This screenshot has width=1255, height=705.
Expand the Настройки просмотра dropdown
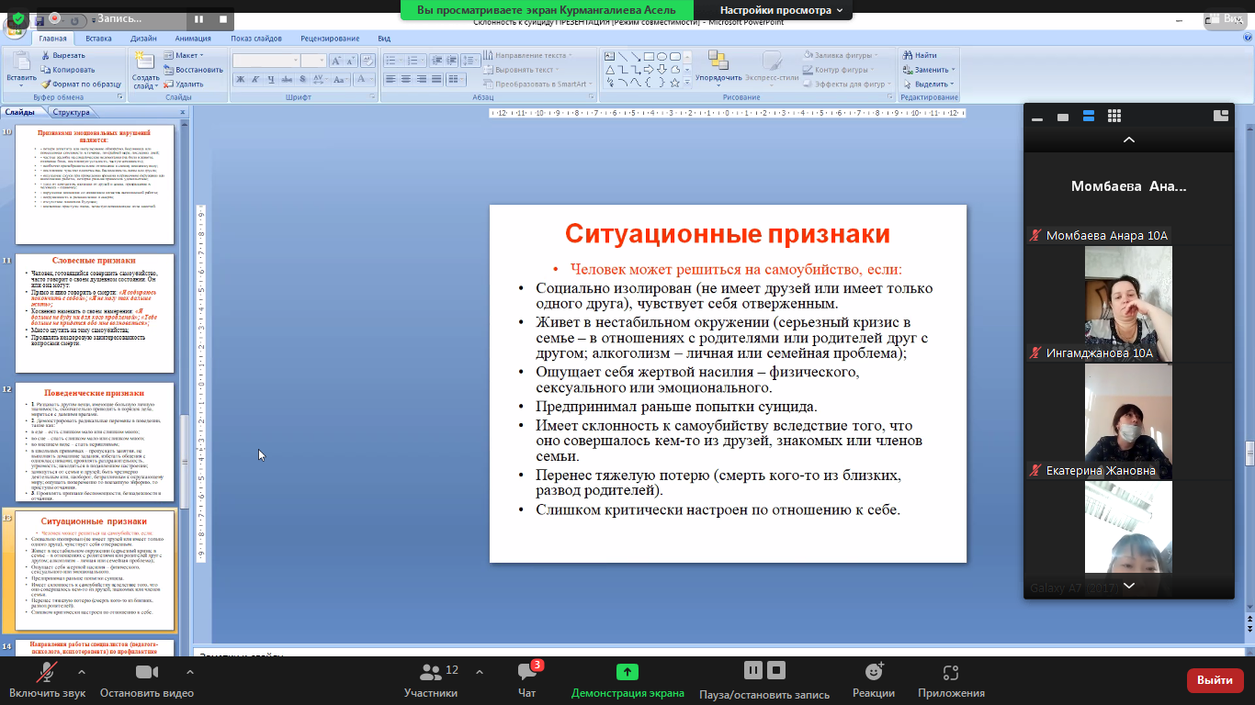(x=781, y=10)
